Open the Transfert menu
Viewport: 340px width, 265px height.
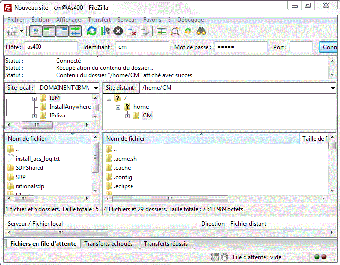tap(99, 20)
